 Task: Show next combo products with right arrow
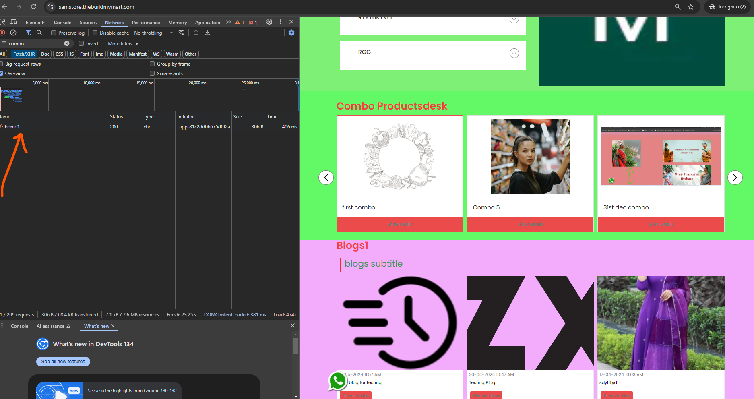735,178
